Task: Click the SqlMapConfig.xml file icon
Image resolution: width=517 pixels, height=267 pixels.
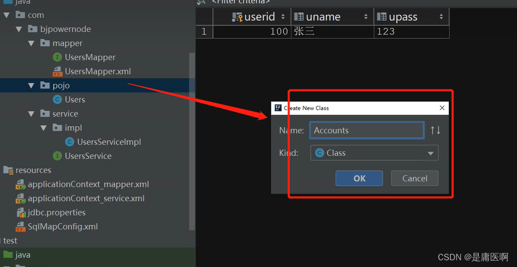Action: [21, 227]
